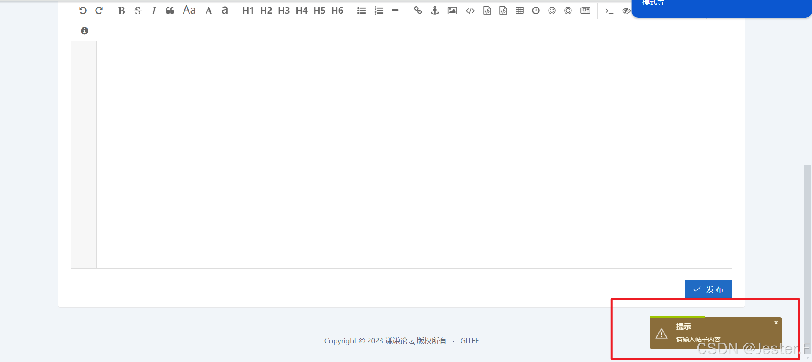Insert current date and time
812x362 pixels.
coord(536,11)
